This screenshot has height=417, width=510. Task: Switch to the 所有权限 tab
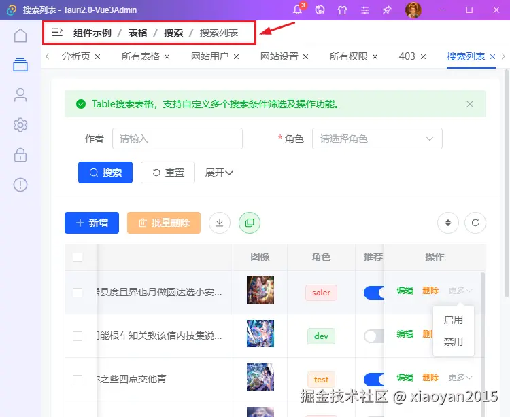[x=348, y=56]
